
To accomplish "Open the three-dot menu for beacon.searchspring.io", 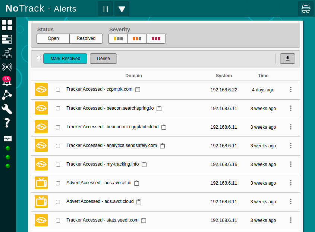I will point(290,108).
